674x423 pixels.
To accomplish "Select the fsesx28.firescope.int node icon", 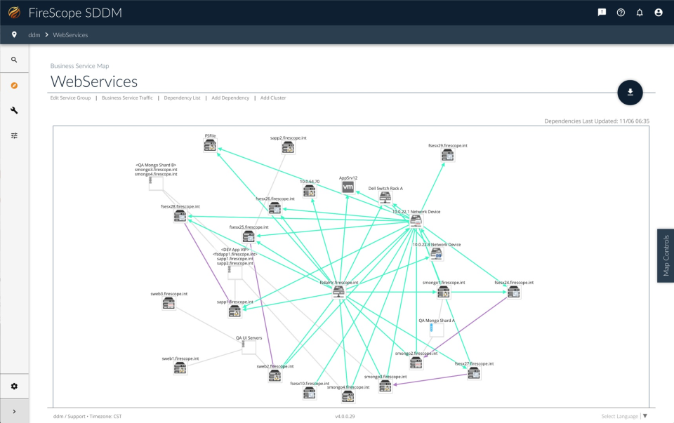I will [x=180, y=217].
